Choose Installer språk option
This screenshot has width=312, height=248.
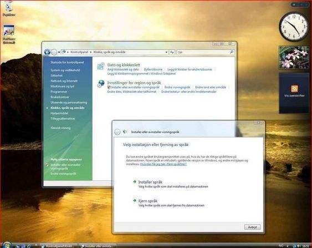150,182
